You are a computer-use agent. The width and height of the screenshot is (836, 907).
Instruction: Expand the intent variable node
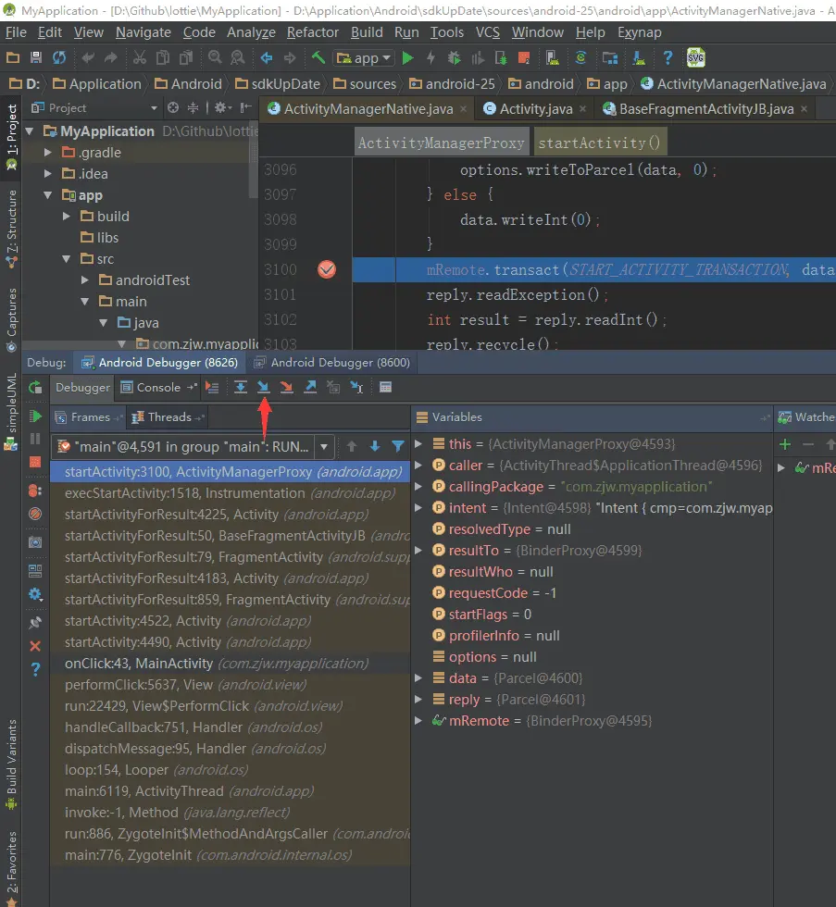[x=418, y=508]
